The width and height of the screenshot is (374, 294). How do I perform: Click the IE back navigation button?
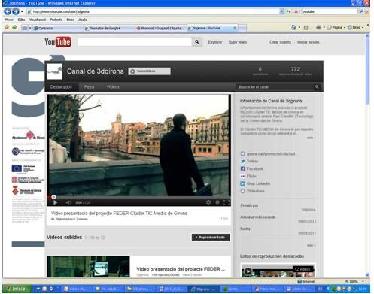point(8,11)
